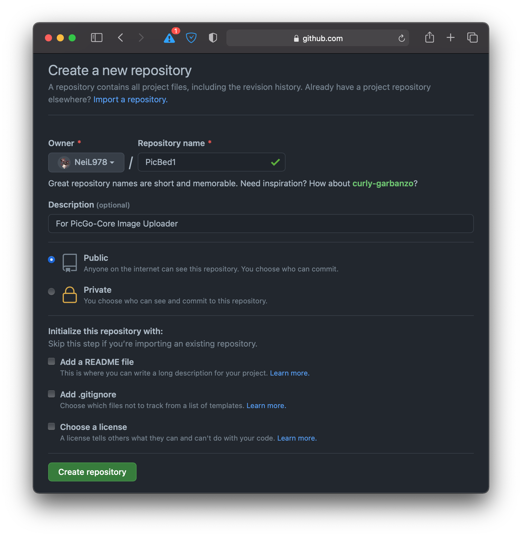Enable the Choose a license checkbox

[52, 426]
